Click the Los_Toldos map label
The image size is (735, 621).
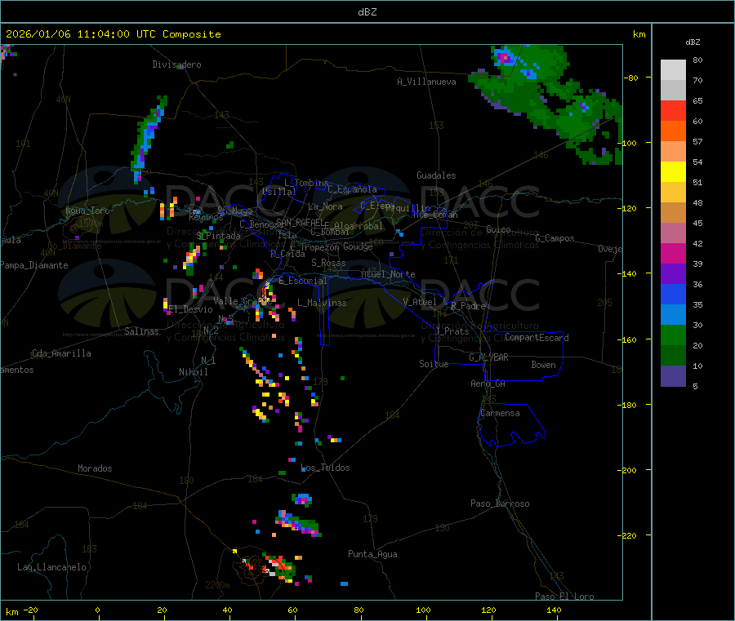[x=325, y=468]
